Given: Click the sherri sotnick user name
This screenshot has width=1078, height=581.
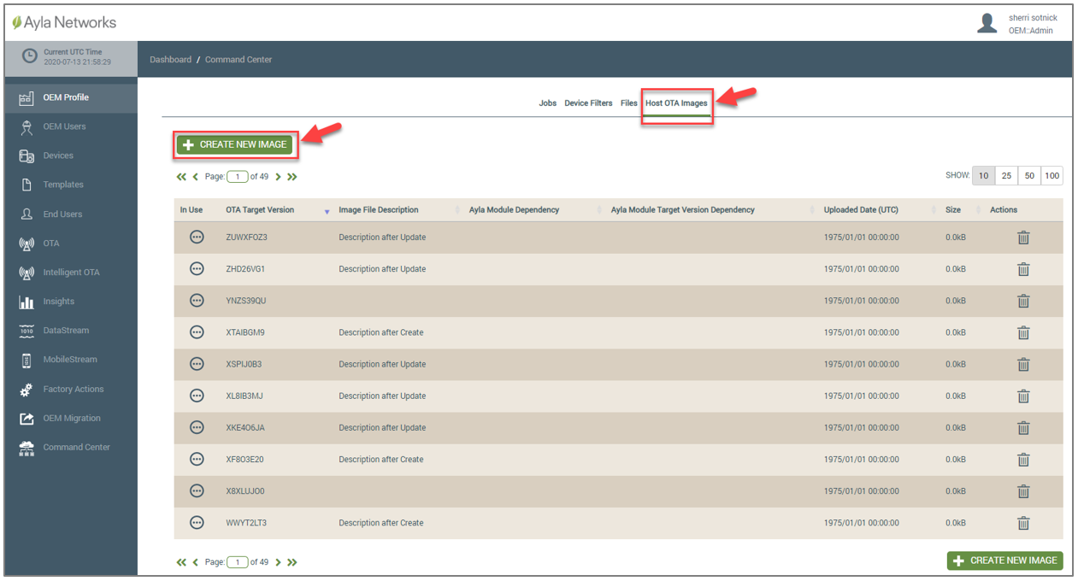Looking at the screenshot, I should tap(1031, 18).
